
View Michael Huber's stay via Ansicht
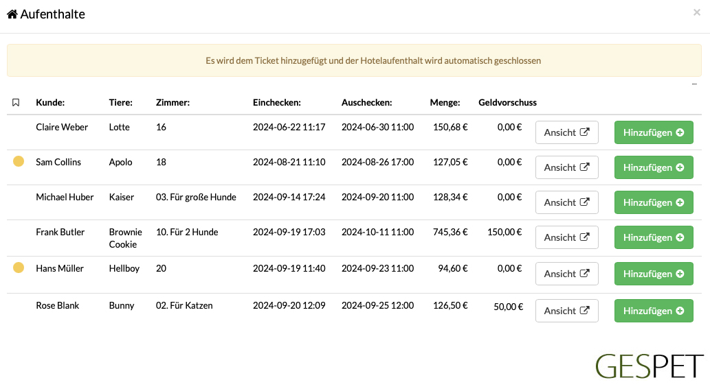[566, 202]
